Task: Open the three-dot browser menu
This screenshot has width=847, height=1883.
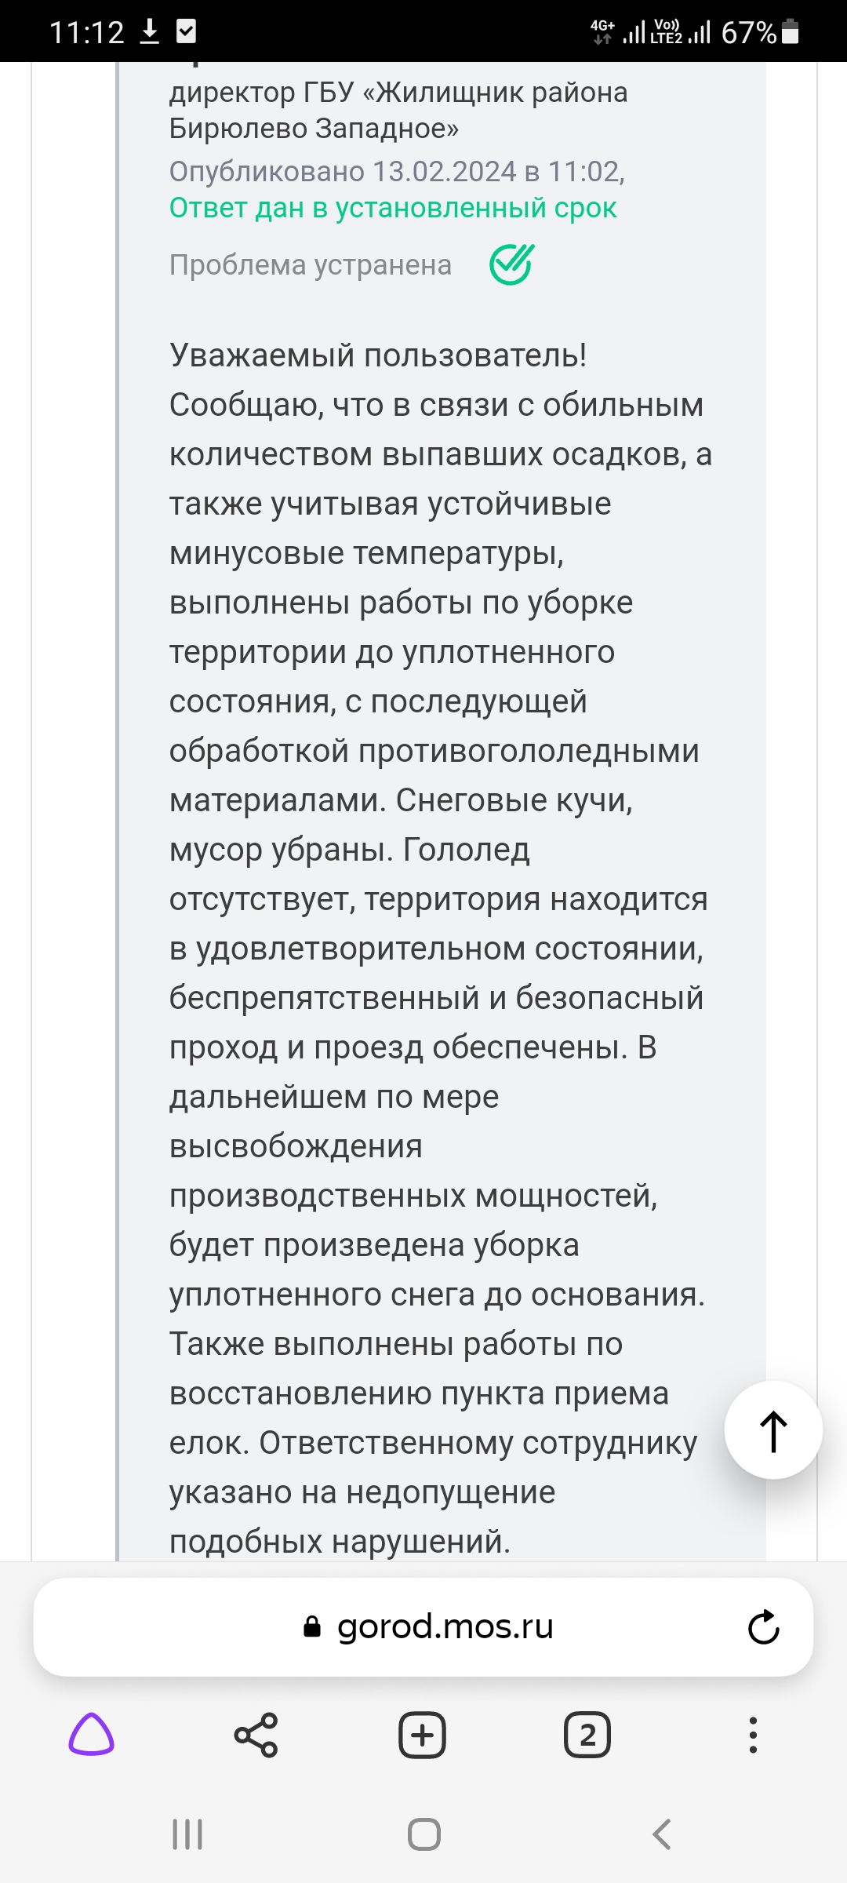Action: pyautogui.click(x=753, y=1735)
